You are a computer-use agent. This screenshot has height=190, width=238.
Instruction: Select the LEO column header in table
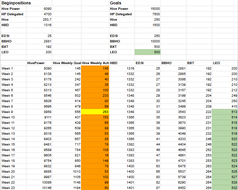(x=225, y=63)
